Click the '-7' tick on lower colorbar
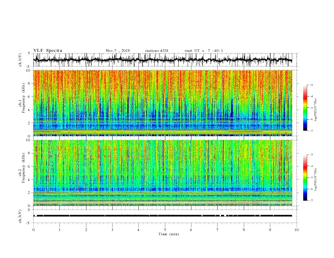 tap(311, 201)
